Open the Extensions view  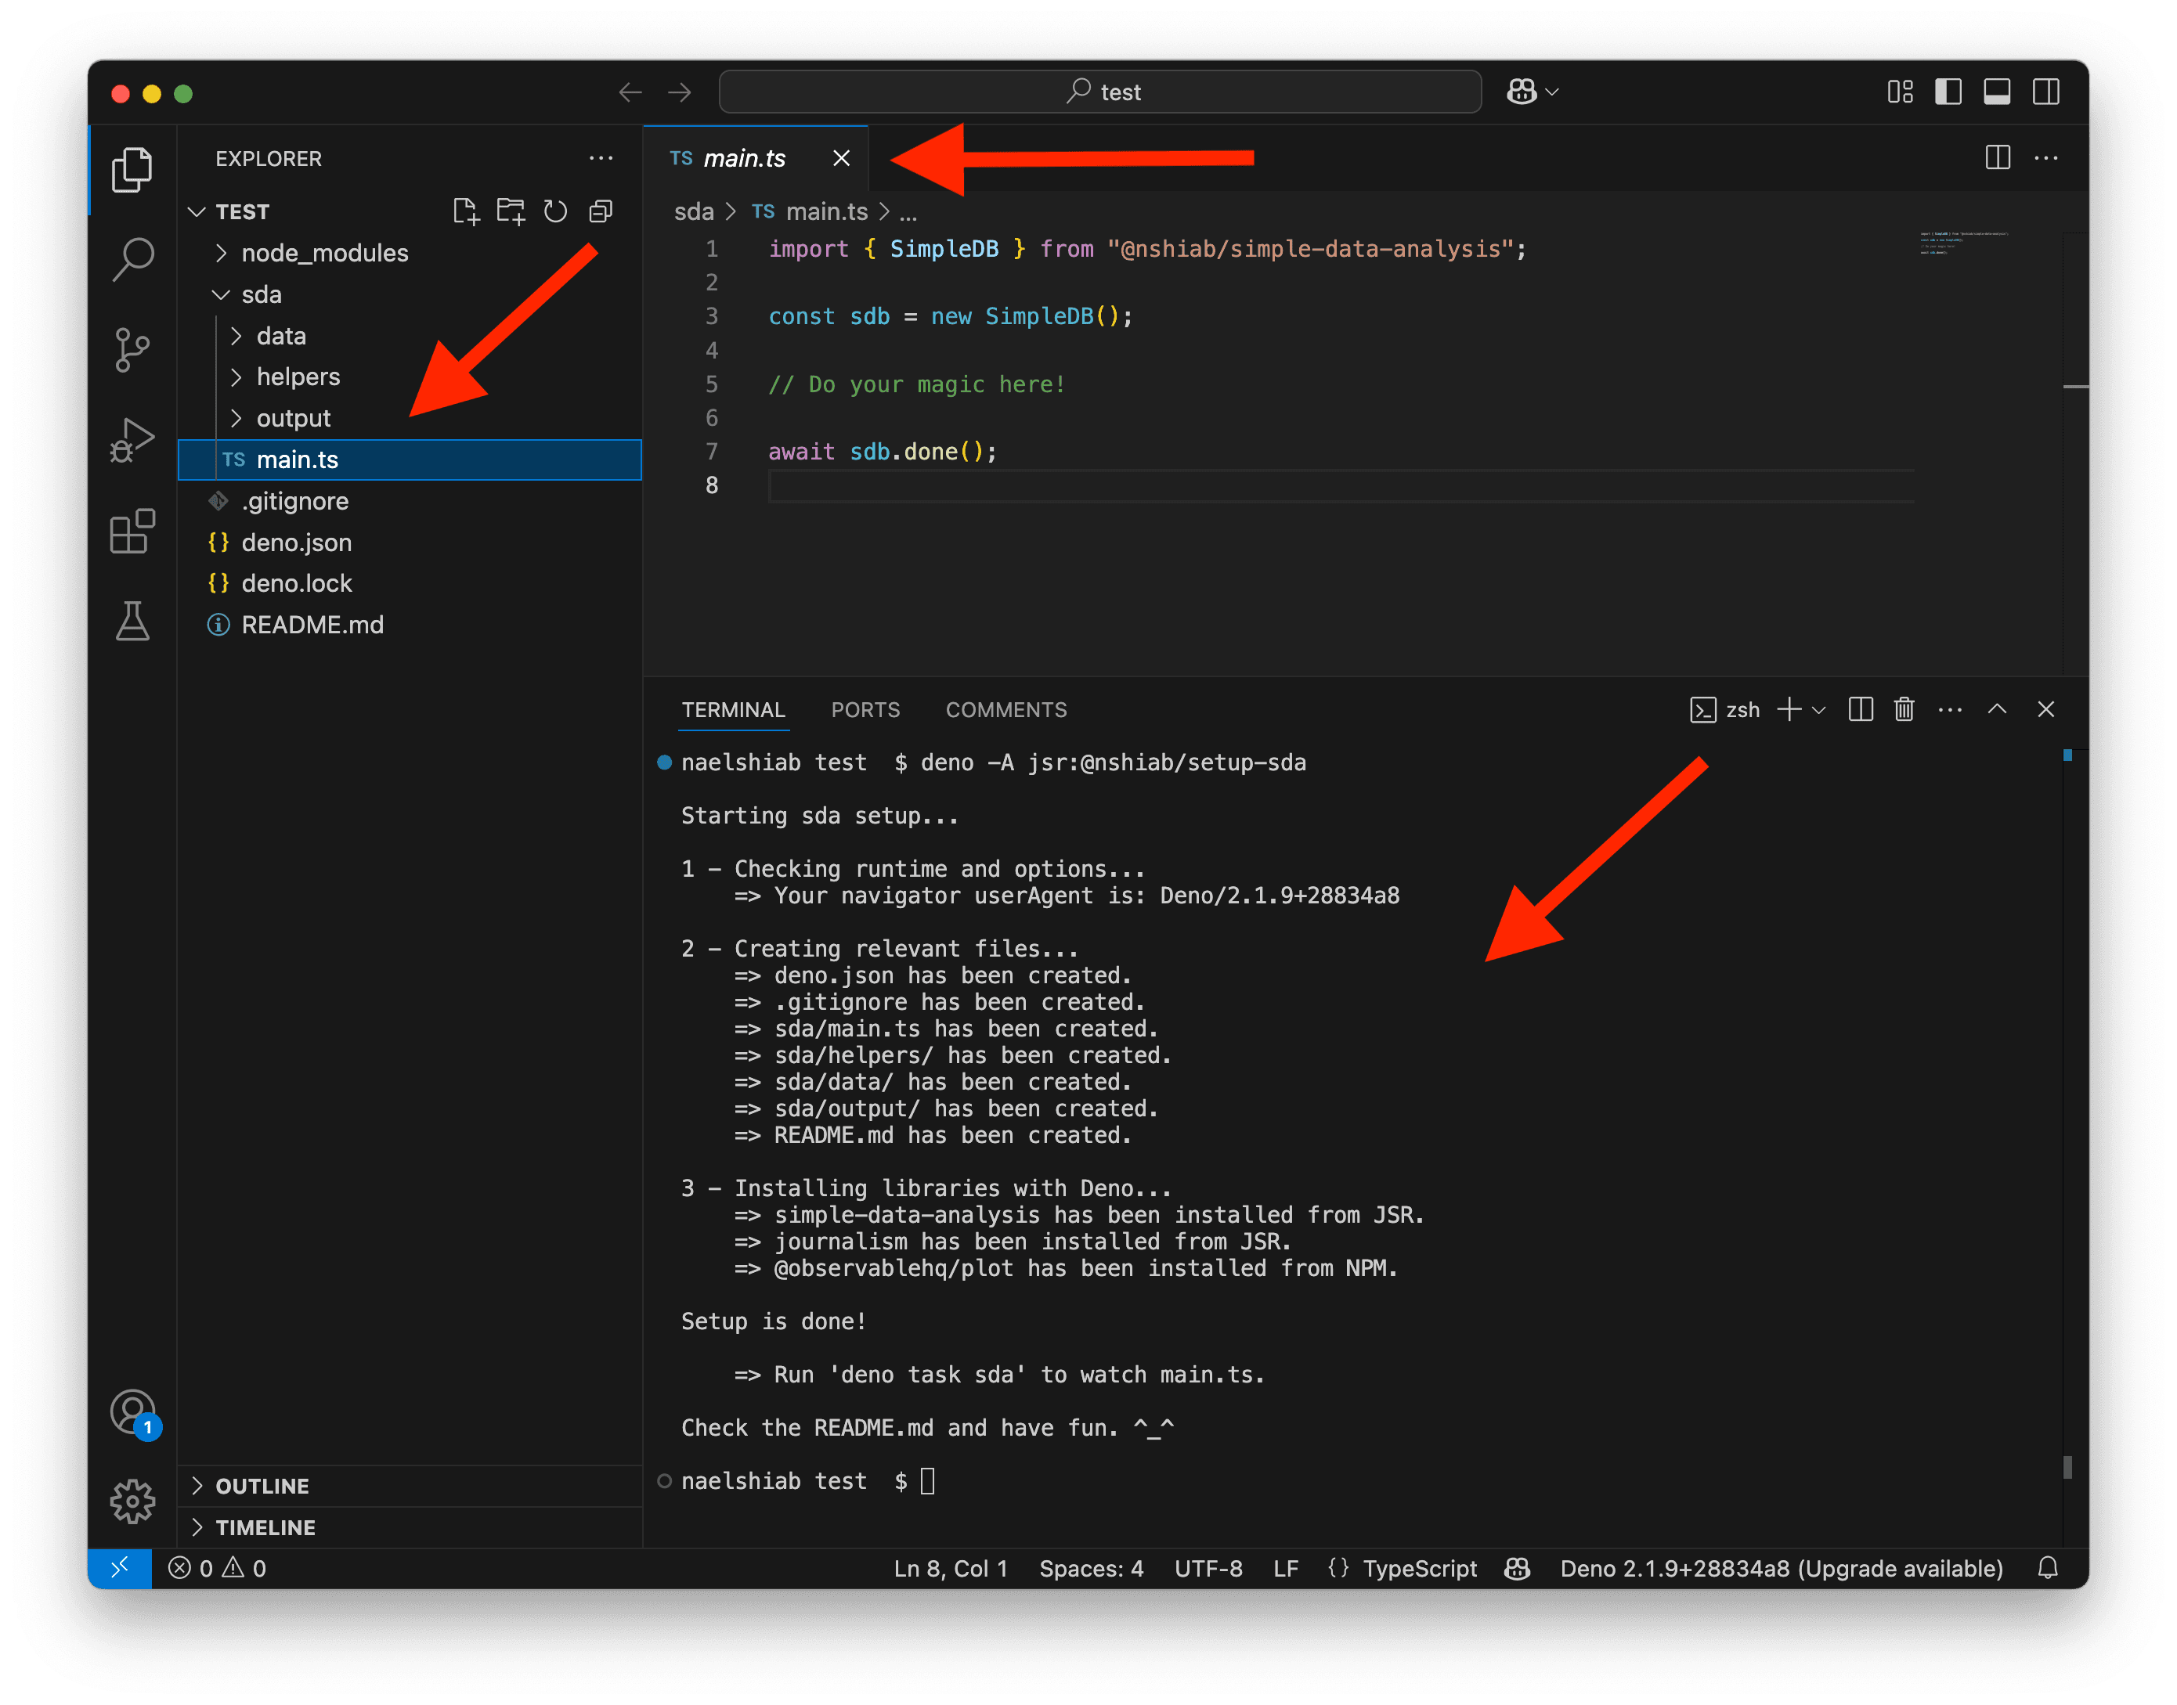point(132,531)
